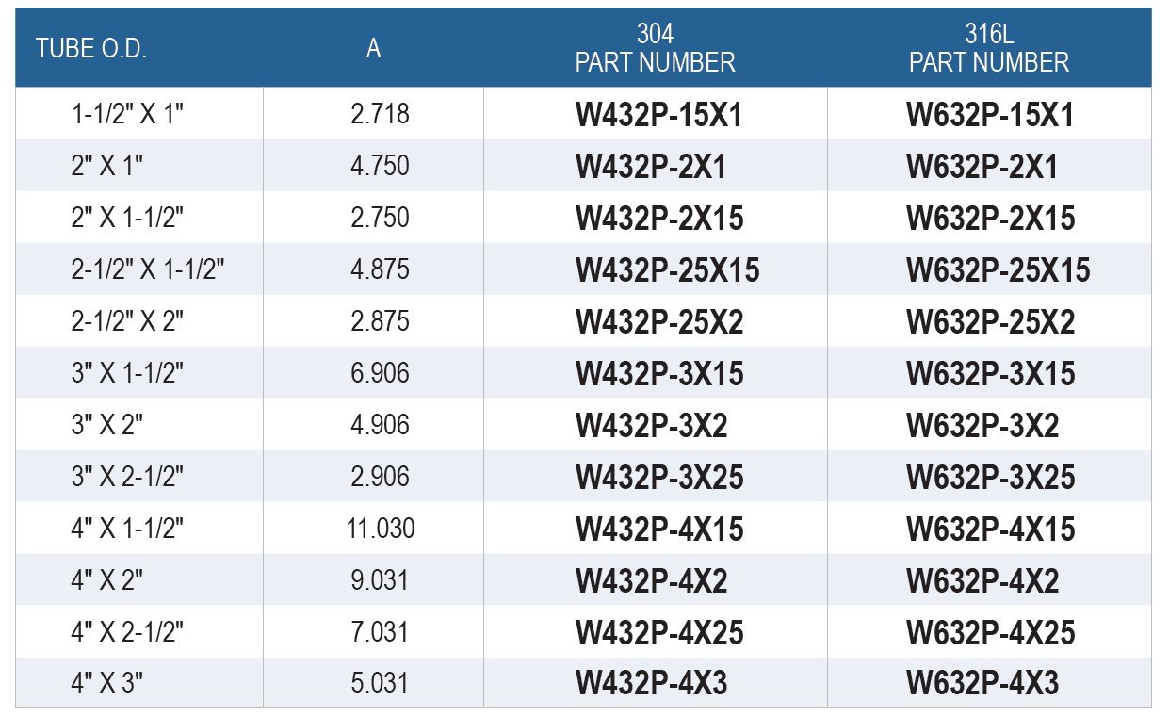Click part number W432P-4X3
This screenshot has width=1169, height=717.
[651, 685]
